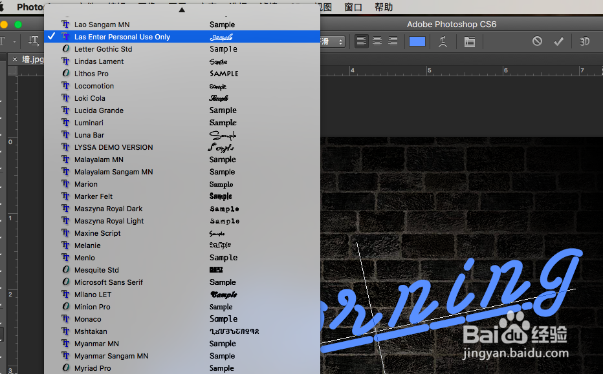Choose Maszyna Royal Light font
The height and width of the screenshot is (374, 603).
pos(182,221)
